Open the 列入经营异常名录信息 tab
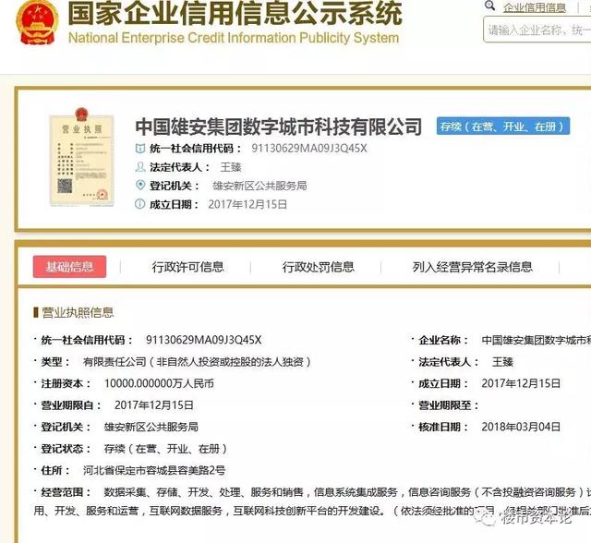591x543 pixels. pos(472,267)
